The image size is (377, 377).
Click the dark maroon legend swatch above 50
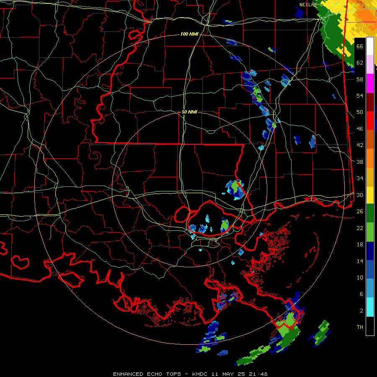[x=370, y=102]
